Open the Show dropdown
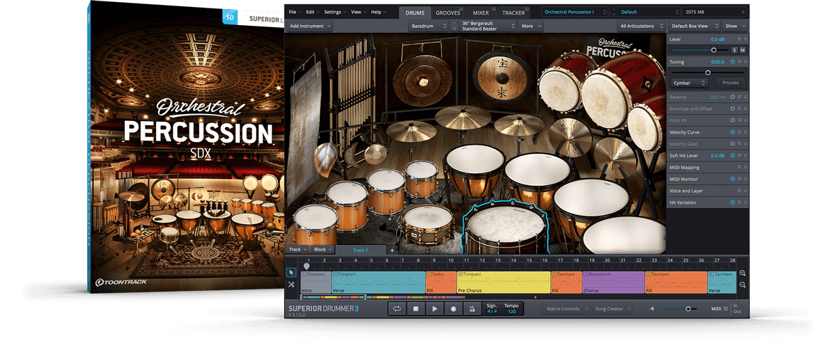 (x=734, y=26)
